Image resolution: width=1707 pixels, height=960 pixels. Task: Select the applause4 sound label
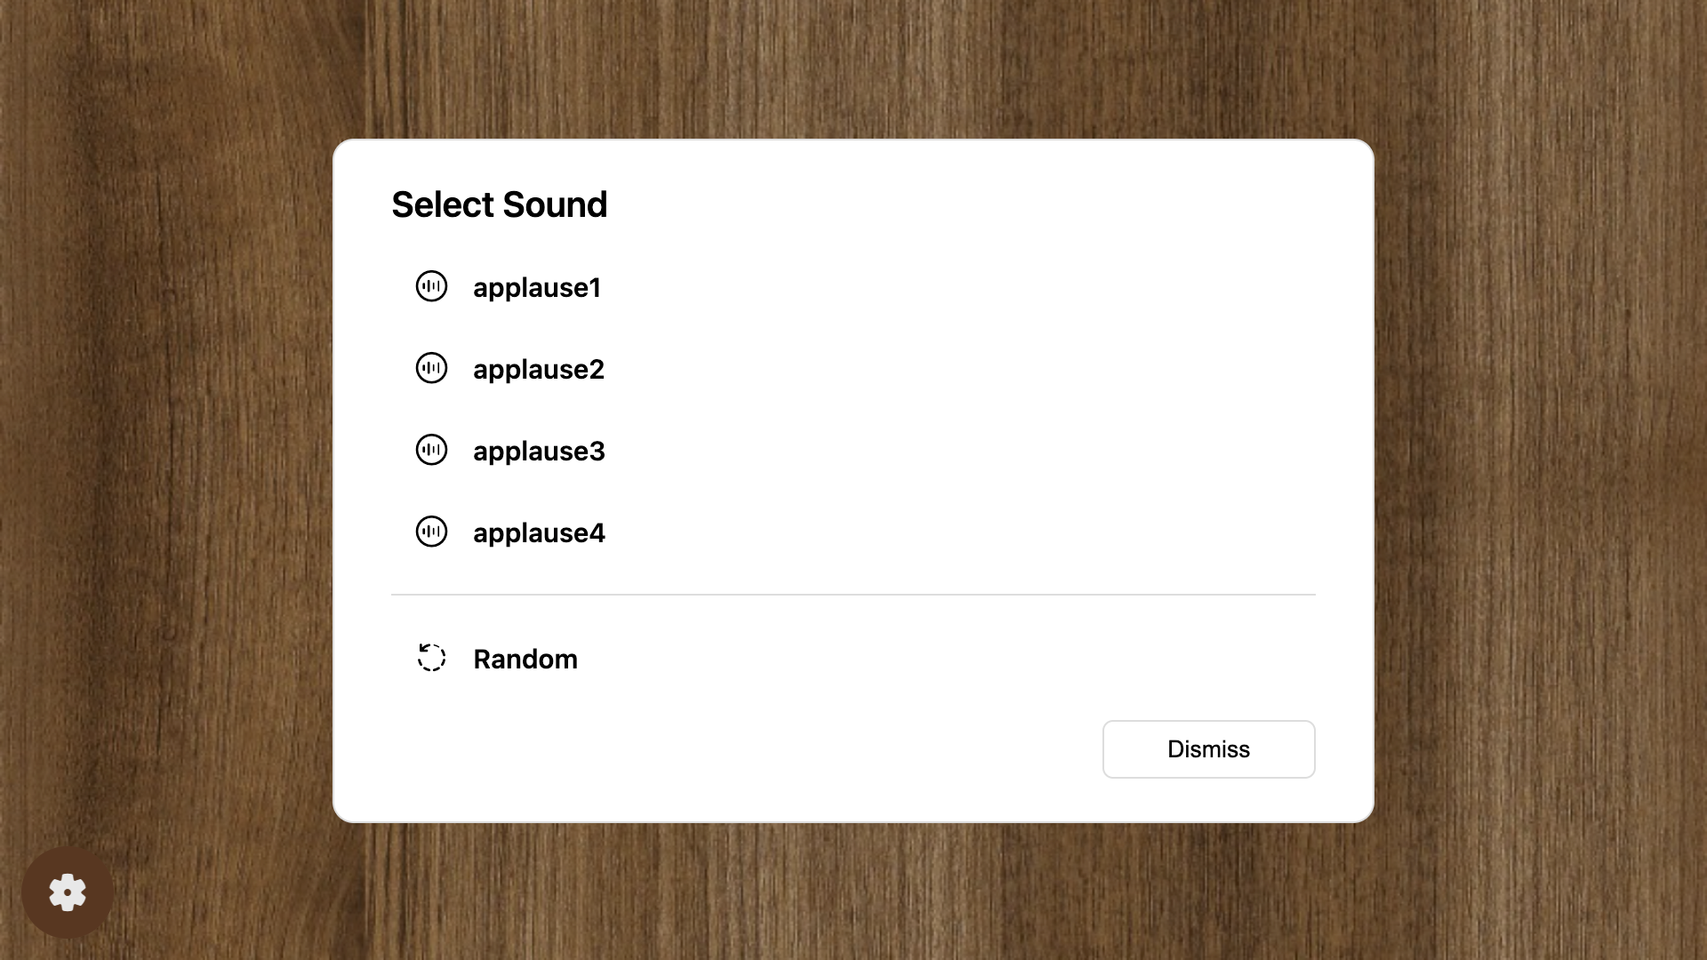click(x=539, y=532)
